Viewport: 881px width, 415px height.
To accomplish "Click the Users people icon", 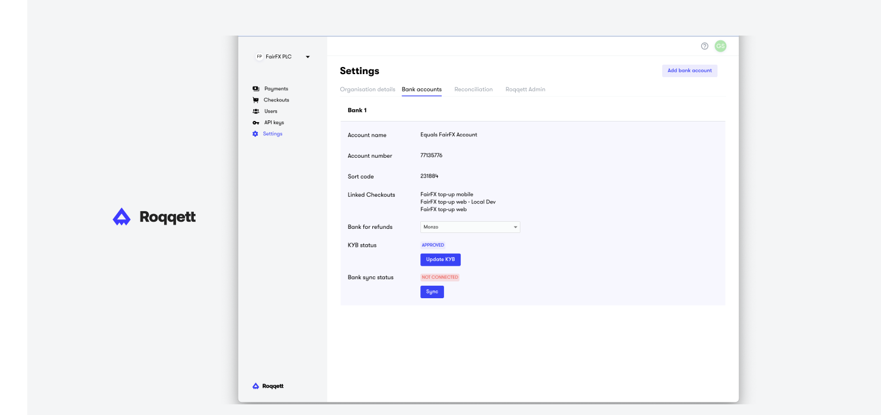I will click(256, 111).
